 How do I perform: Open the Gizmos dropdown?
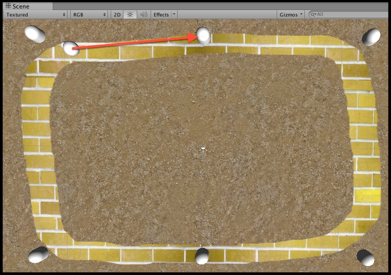[291, 15]
